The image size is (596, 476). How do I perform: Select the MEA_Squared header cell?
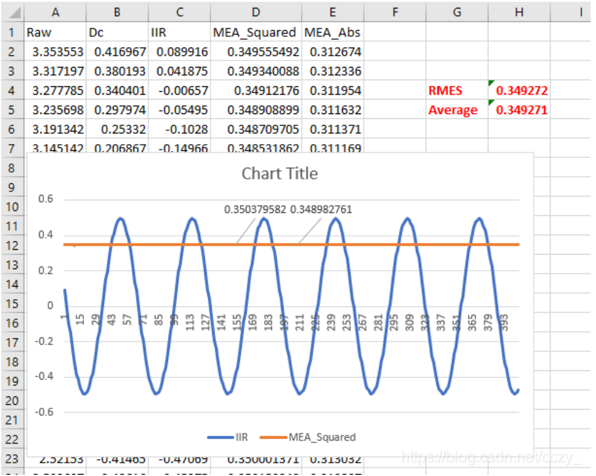pos(254,33)
